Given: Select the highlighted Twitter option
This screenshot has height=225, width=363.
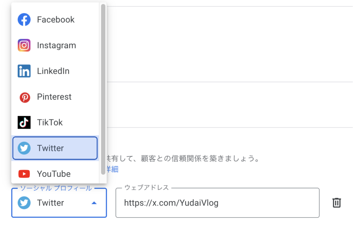Looking at the screenshot, I should coord(55,148).
